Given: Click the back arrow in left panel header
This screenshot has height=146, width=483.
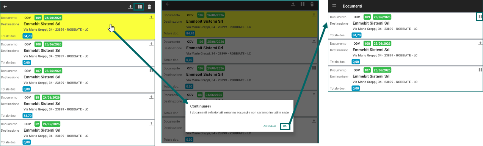Looking at the screenshot, I should [5, 6].
